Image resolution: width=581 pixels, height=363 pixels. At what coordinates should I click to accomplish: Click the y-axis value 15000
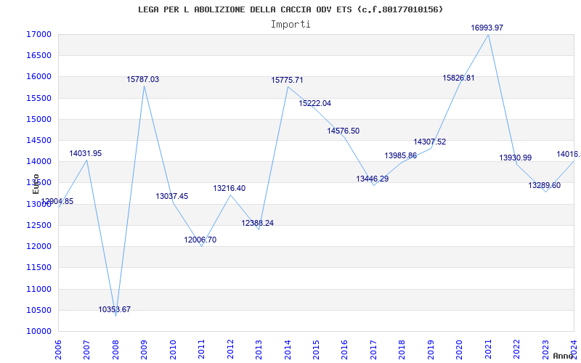coord(38,119)
